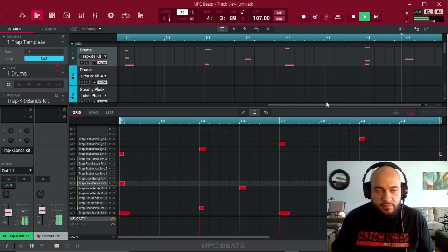The width and height of the screenshot is (448, 252).
Task: Toggle the sequence Loop button
Action: tap(44, 58)
